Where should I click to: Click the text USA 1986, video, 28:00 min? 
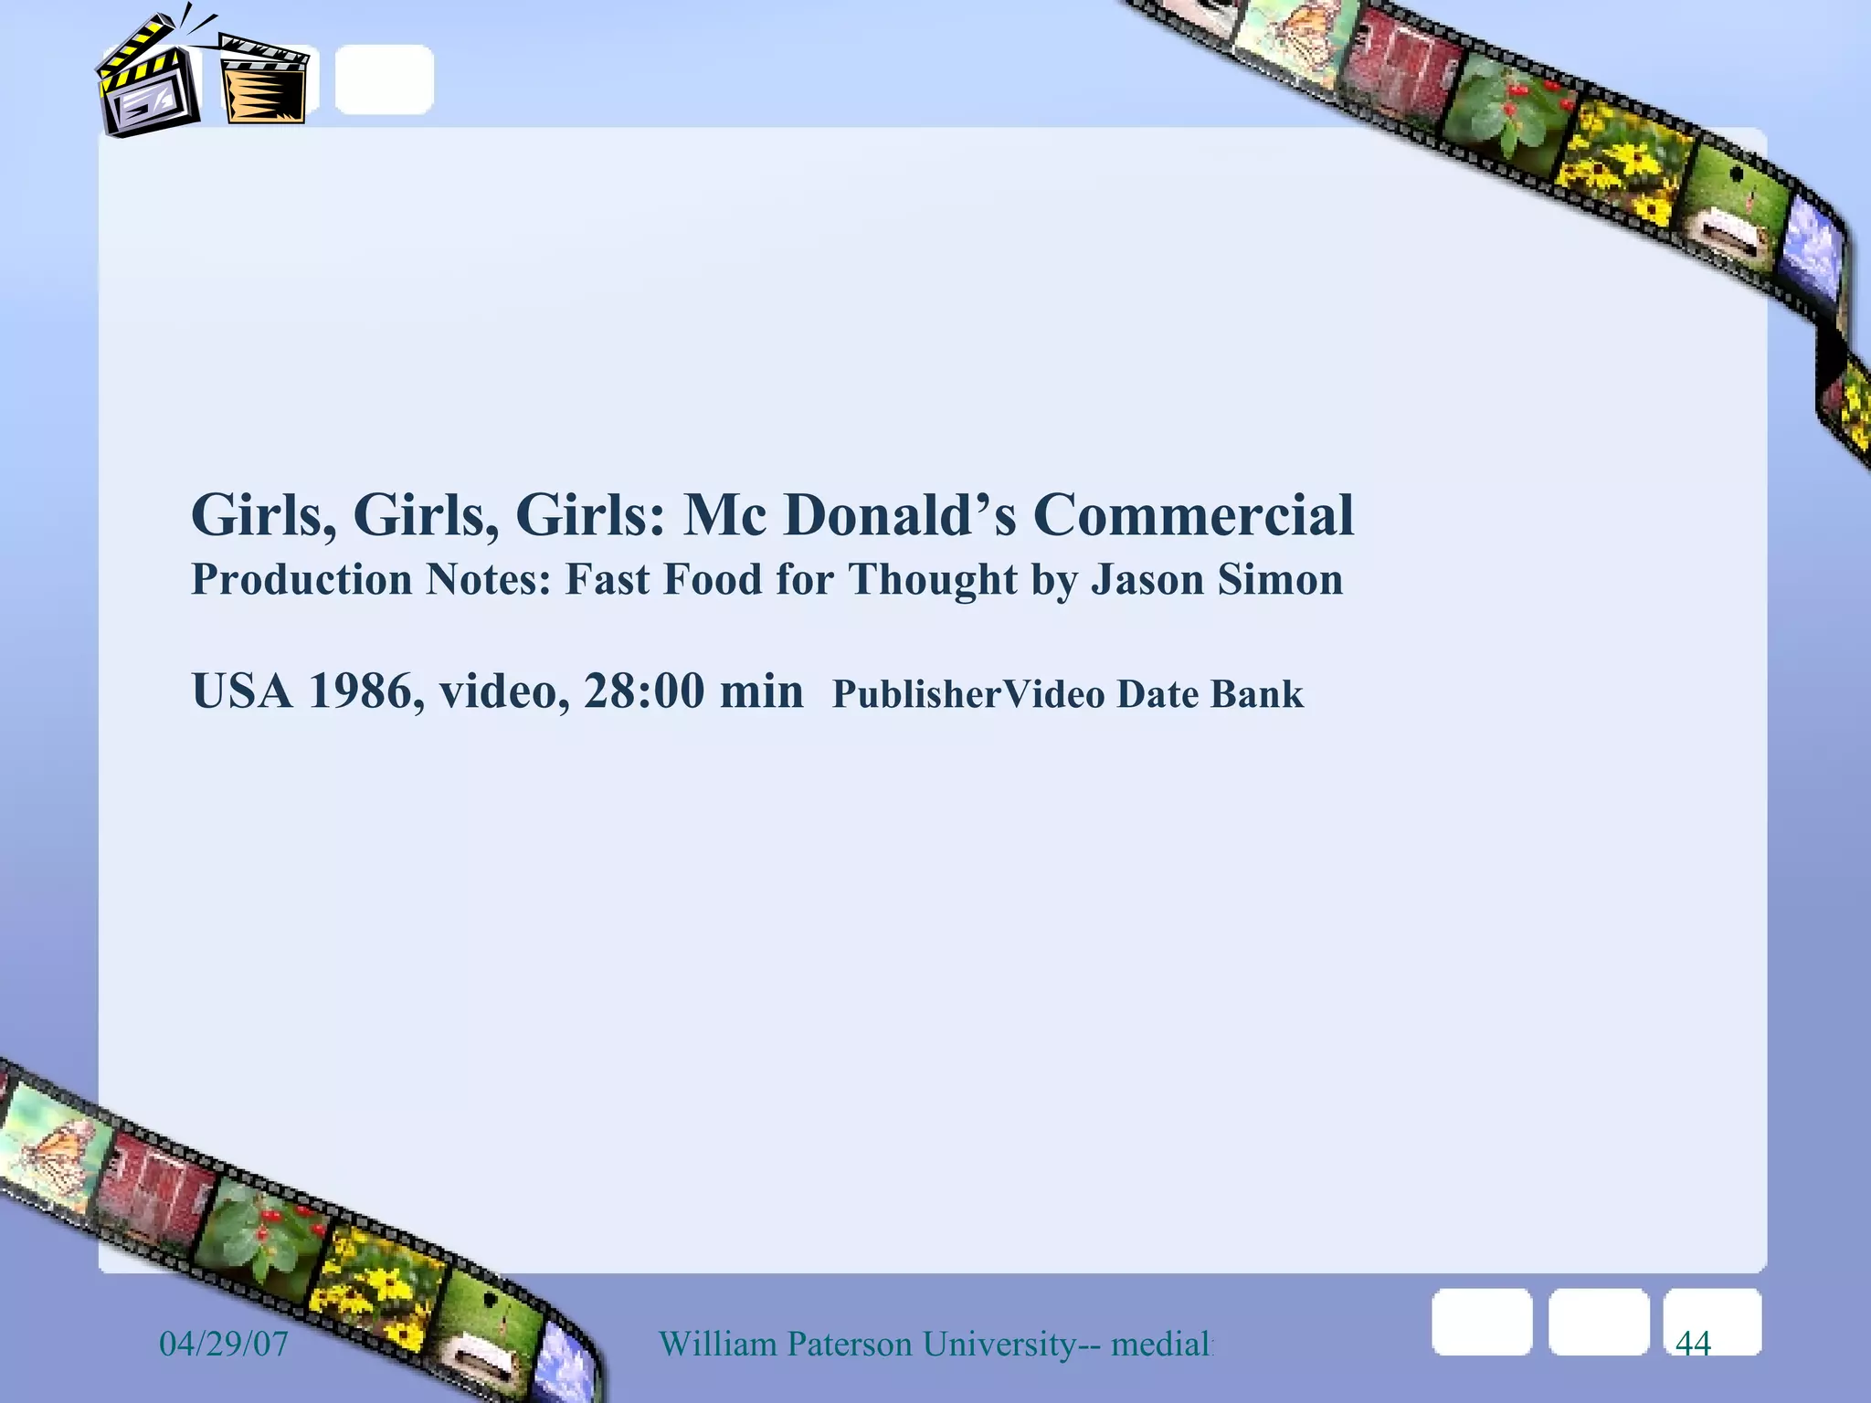497,691
